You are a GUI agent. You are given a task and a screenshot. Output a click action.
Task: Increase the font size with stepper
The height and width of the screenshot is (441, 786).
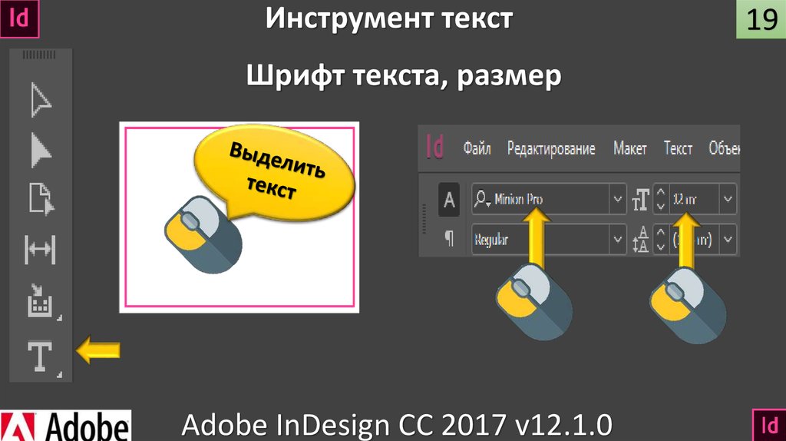661,193
